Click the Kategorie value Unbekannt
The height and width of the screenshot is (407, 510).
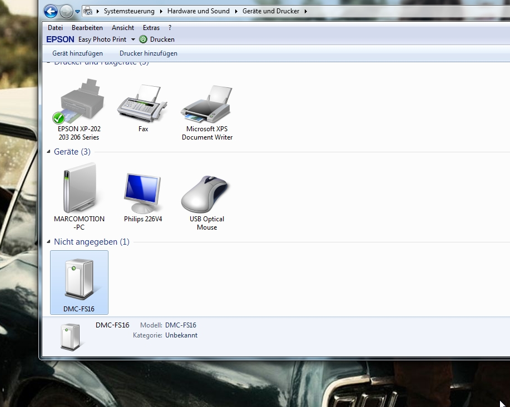tap(181, 335)
